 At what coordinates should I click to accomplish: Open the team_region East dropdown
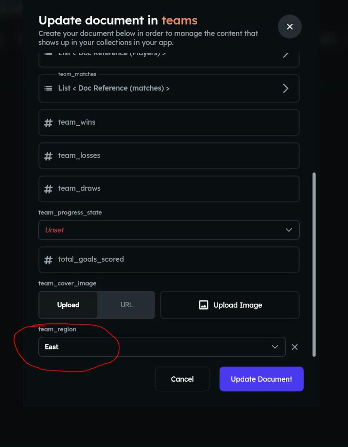tap(162, 347)
